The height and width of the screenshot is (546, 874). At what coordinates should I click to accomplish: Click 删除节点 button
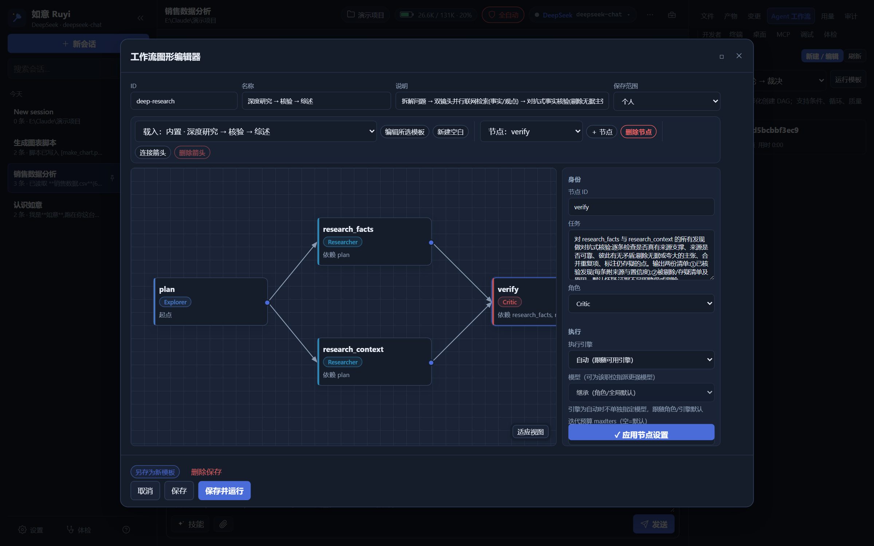638,132
